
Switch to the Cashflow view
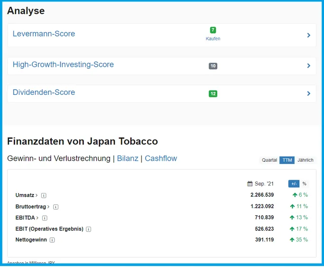tap(161, 158)
